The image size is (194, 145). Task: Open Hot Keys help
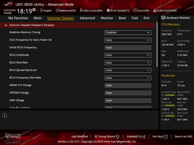click(160, 137)
